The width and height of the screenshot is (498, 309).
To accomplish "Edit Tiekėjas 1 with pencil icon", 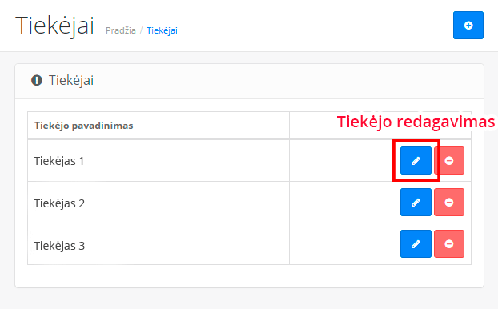I will click(416, 160).
